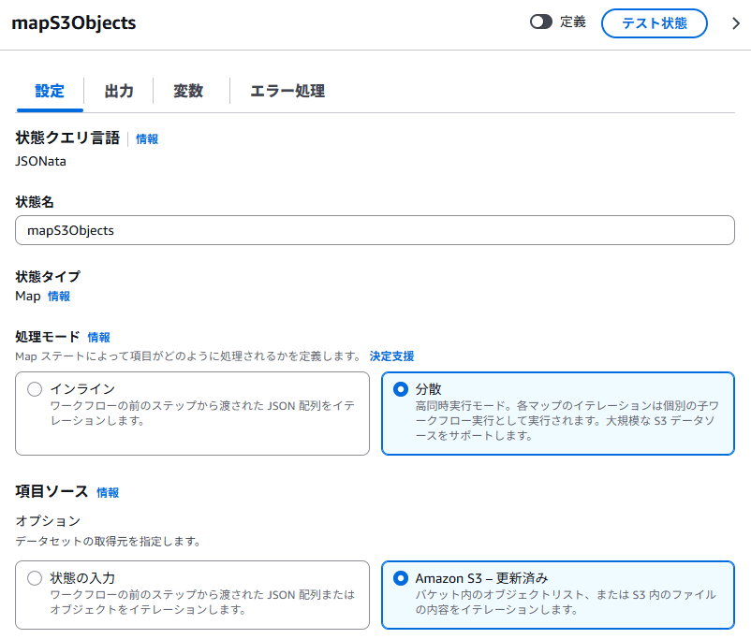Click 情報 link beside Map state type
This screenshot has width=751, height=639.
pyautogui.click(x=59, y=296)
